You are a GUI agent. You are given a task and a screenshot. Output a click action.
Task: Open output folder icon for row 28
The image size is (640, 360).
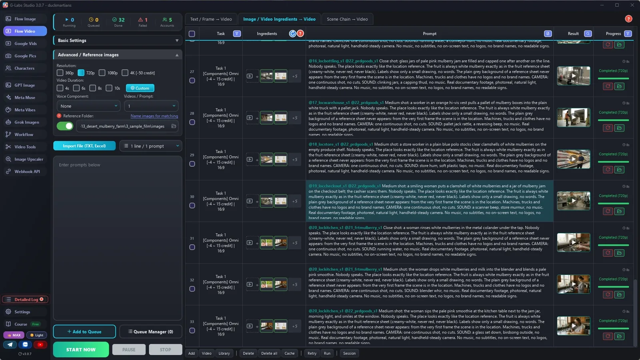tap(619, 128)
